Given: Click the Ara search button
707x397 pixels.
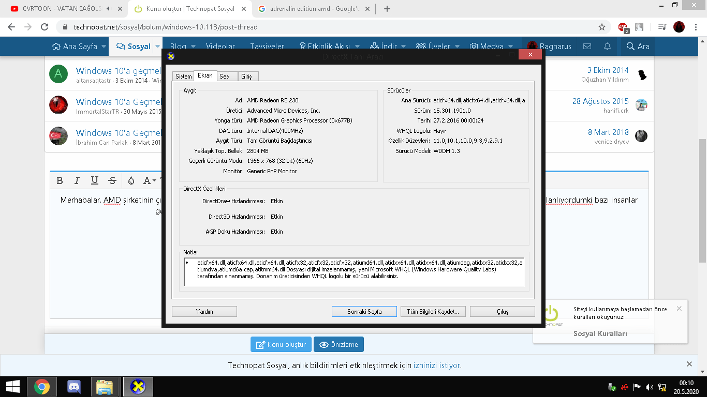Looking at the screenshot, I should pyautogui.click(x=638, y=47).
